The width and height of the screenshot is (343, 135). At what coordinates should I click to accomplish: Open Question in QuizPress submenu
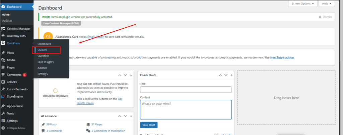pos(43,56)
